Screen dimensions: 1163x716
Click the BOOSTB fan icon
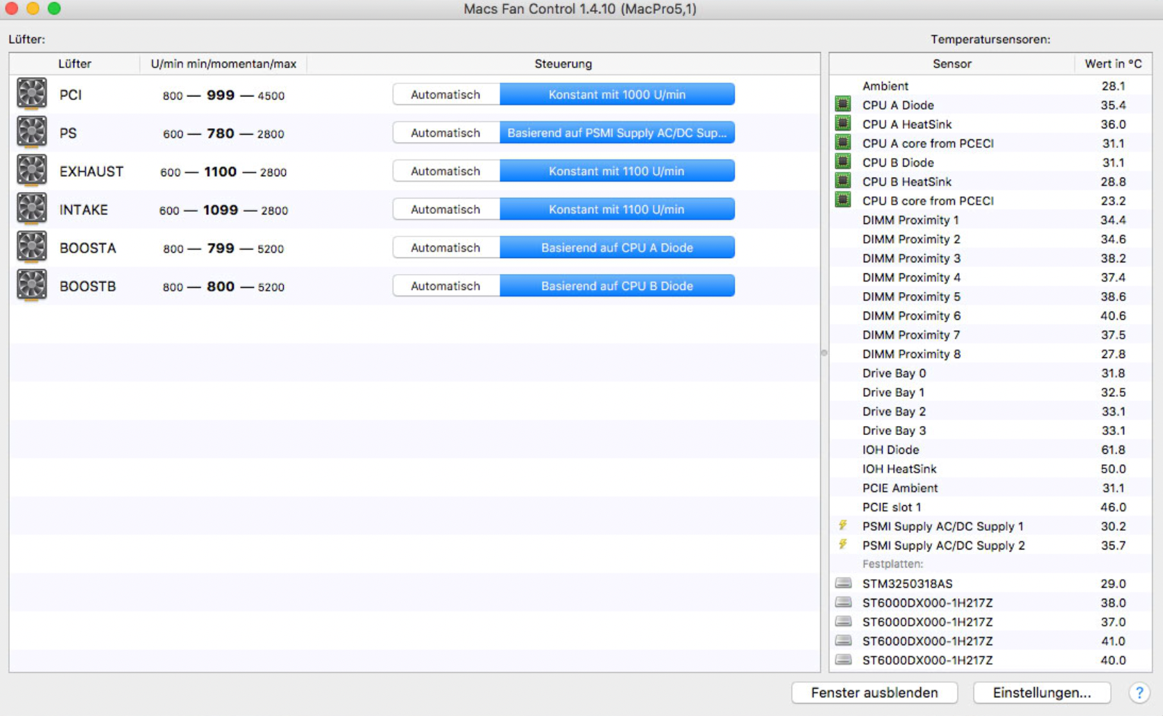point(32,284)
